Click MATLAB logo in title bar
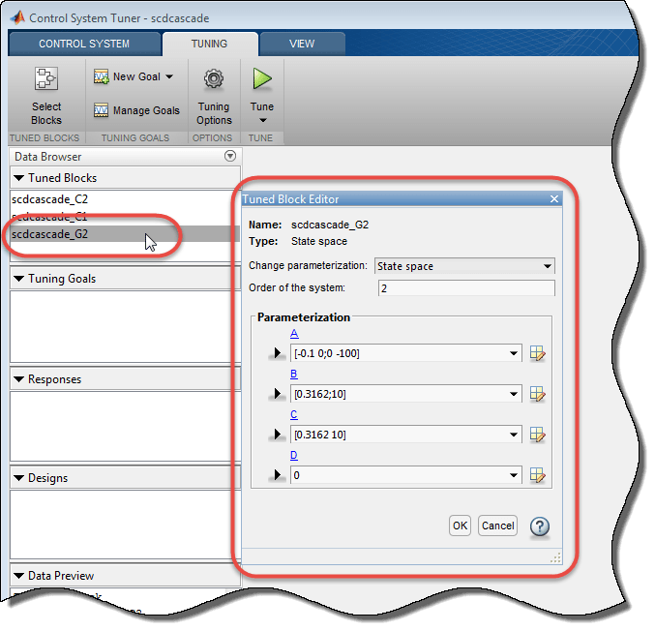Screen dimensions: 655x631 [17, 17]
